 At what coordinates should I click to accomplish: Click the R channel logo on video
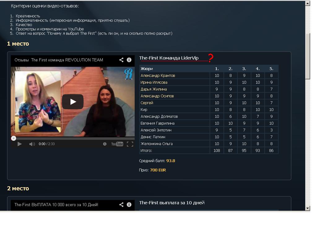click(x=128, y=74)
